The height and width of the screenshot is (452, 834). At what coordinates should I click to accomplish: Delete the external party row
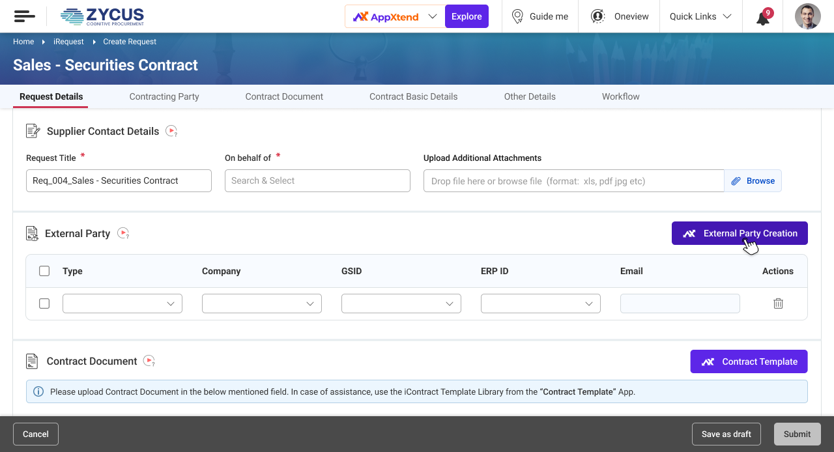tap(778, 304)
